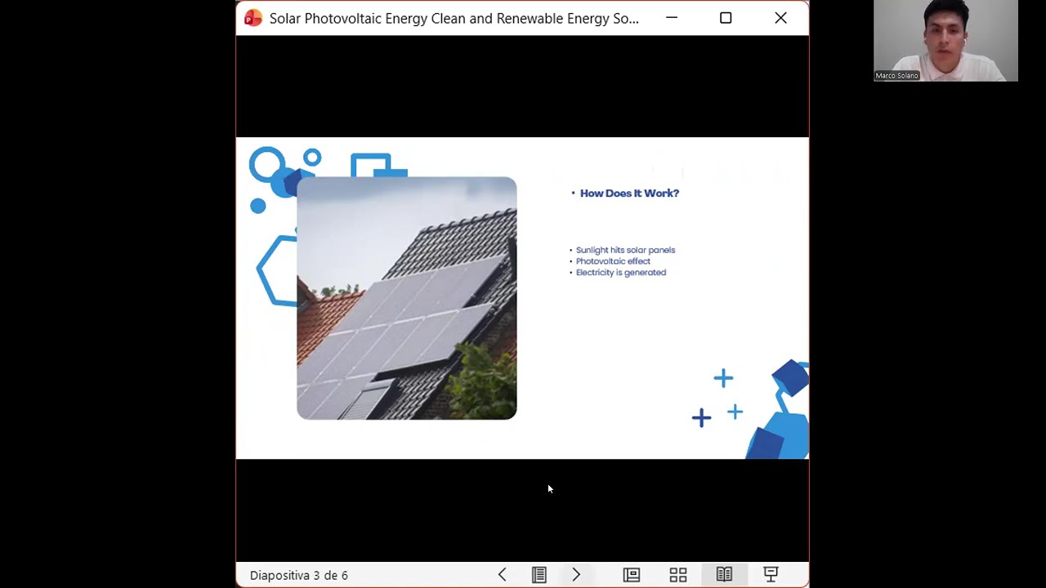Close the PowerPoint presentation window

(780, 18)
